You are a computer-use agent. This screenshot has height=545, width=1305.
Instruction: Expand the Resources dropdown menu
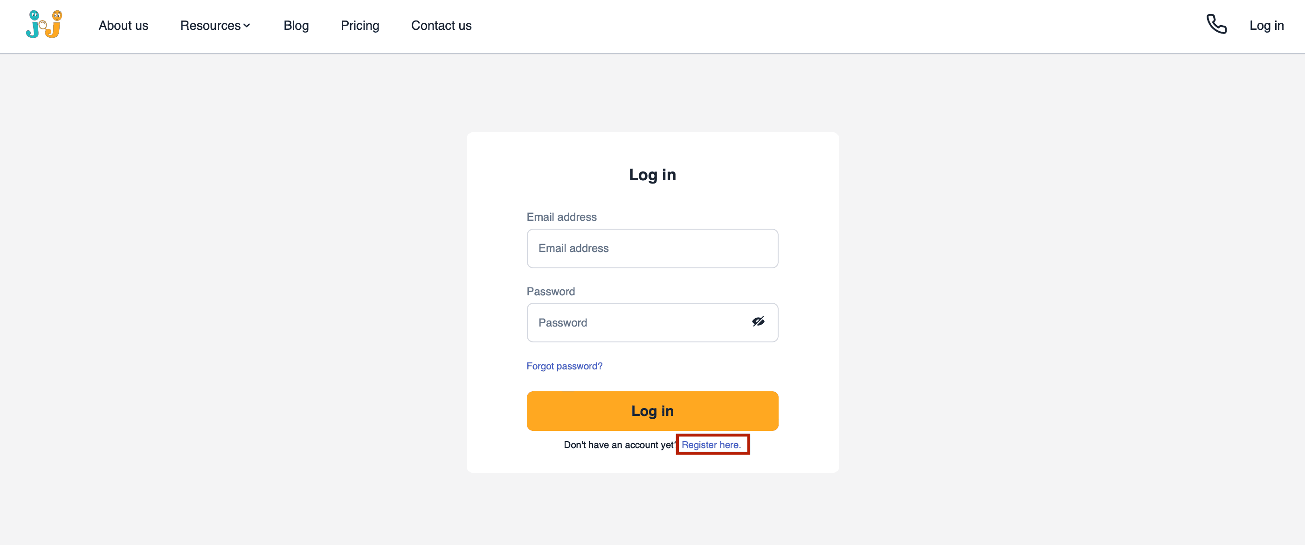point(215,24)
